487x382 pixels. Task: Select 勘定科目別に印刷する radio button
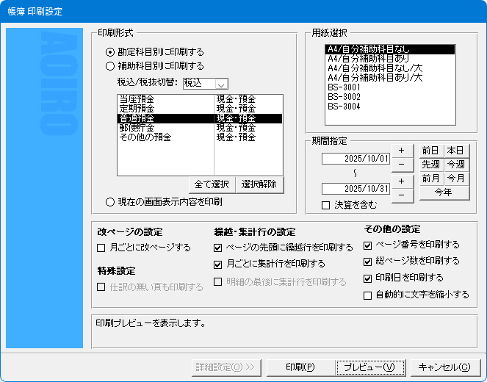(110, 52)
